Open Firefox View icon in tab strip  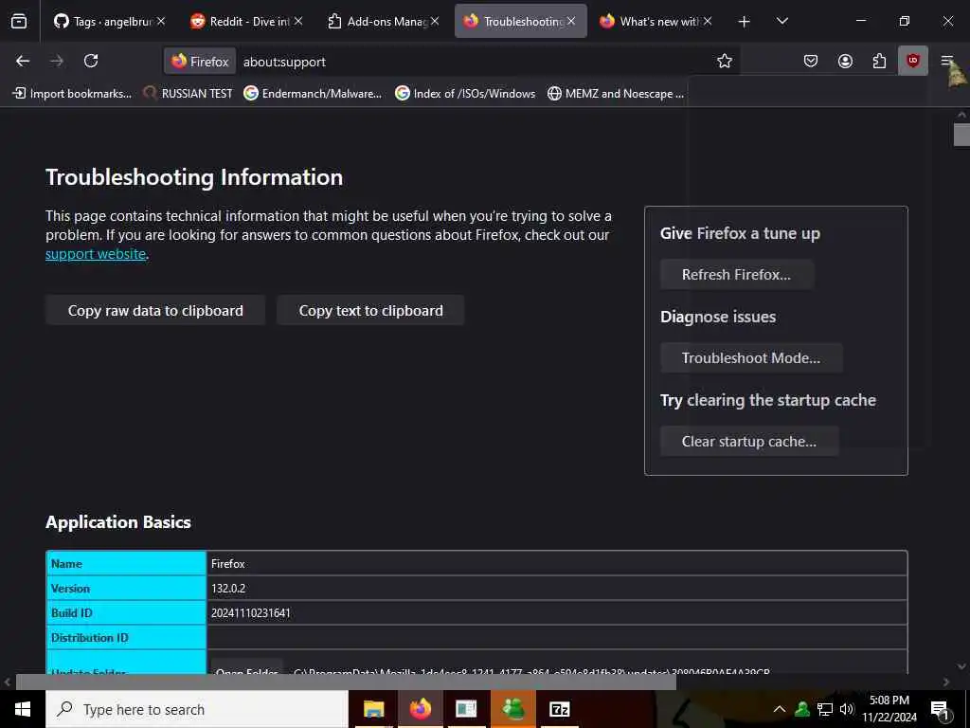coord(19,21)
